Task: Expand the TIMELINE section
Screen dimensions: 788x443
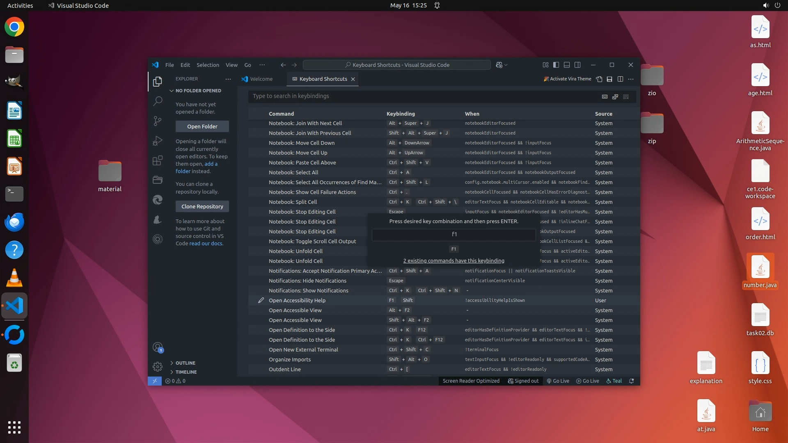Action: (x=186, y=372)
